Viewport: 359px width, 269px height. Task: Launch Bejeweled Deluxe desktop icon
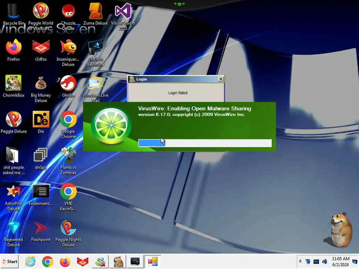(x=14, y=233)
